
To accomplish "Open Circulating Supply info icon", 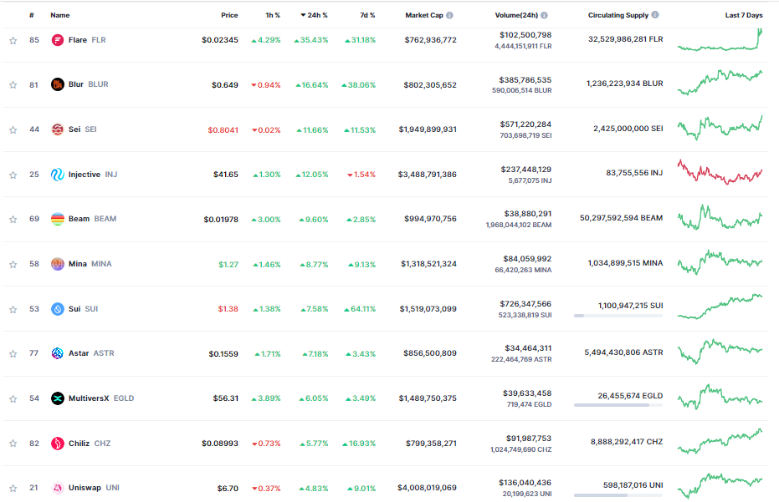I will (655, 15).
